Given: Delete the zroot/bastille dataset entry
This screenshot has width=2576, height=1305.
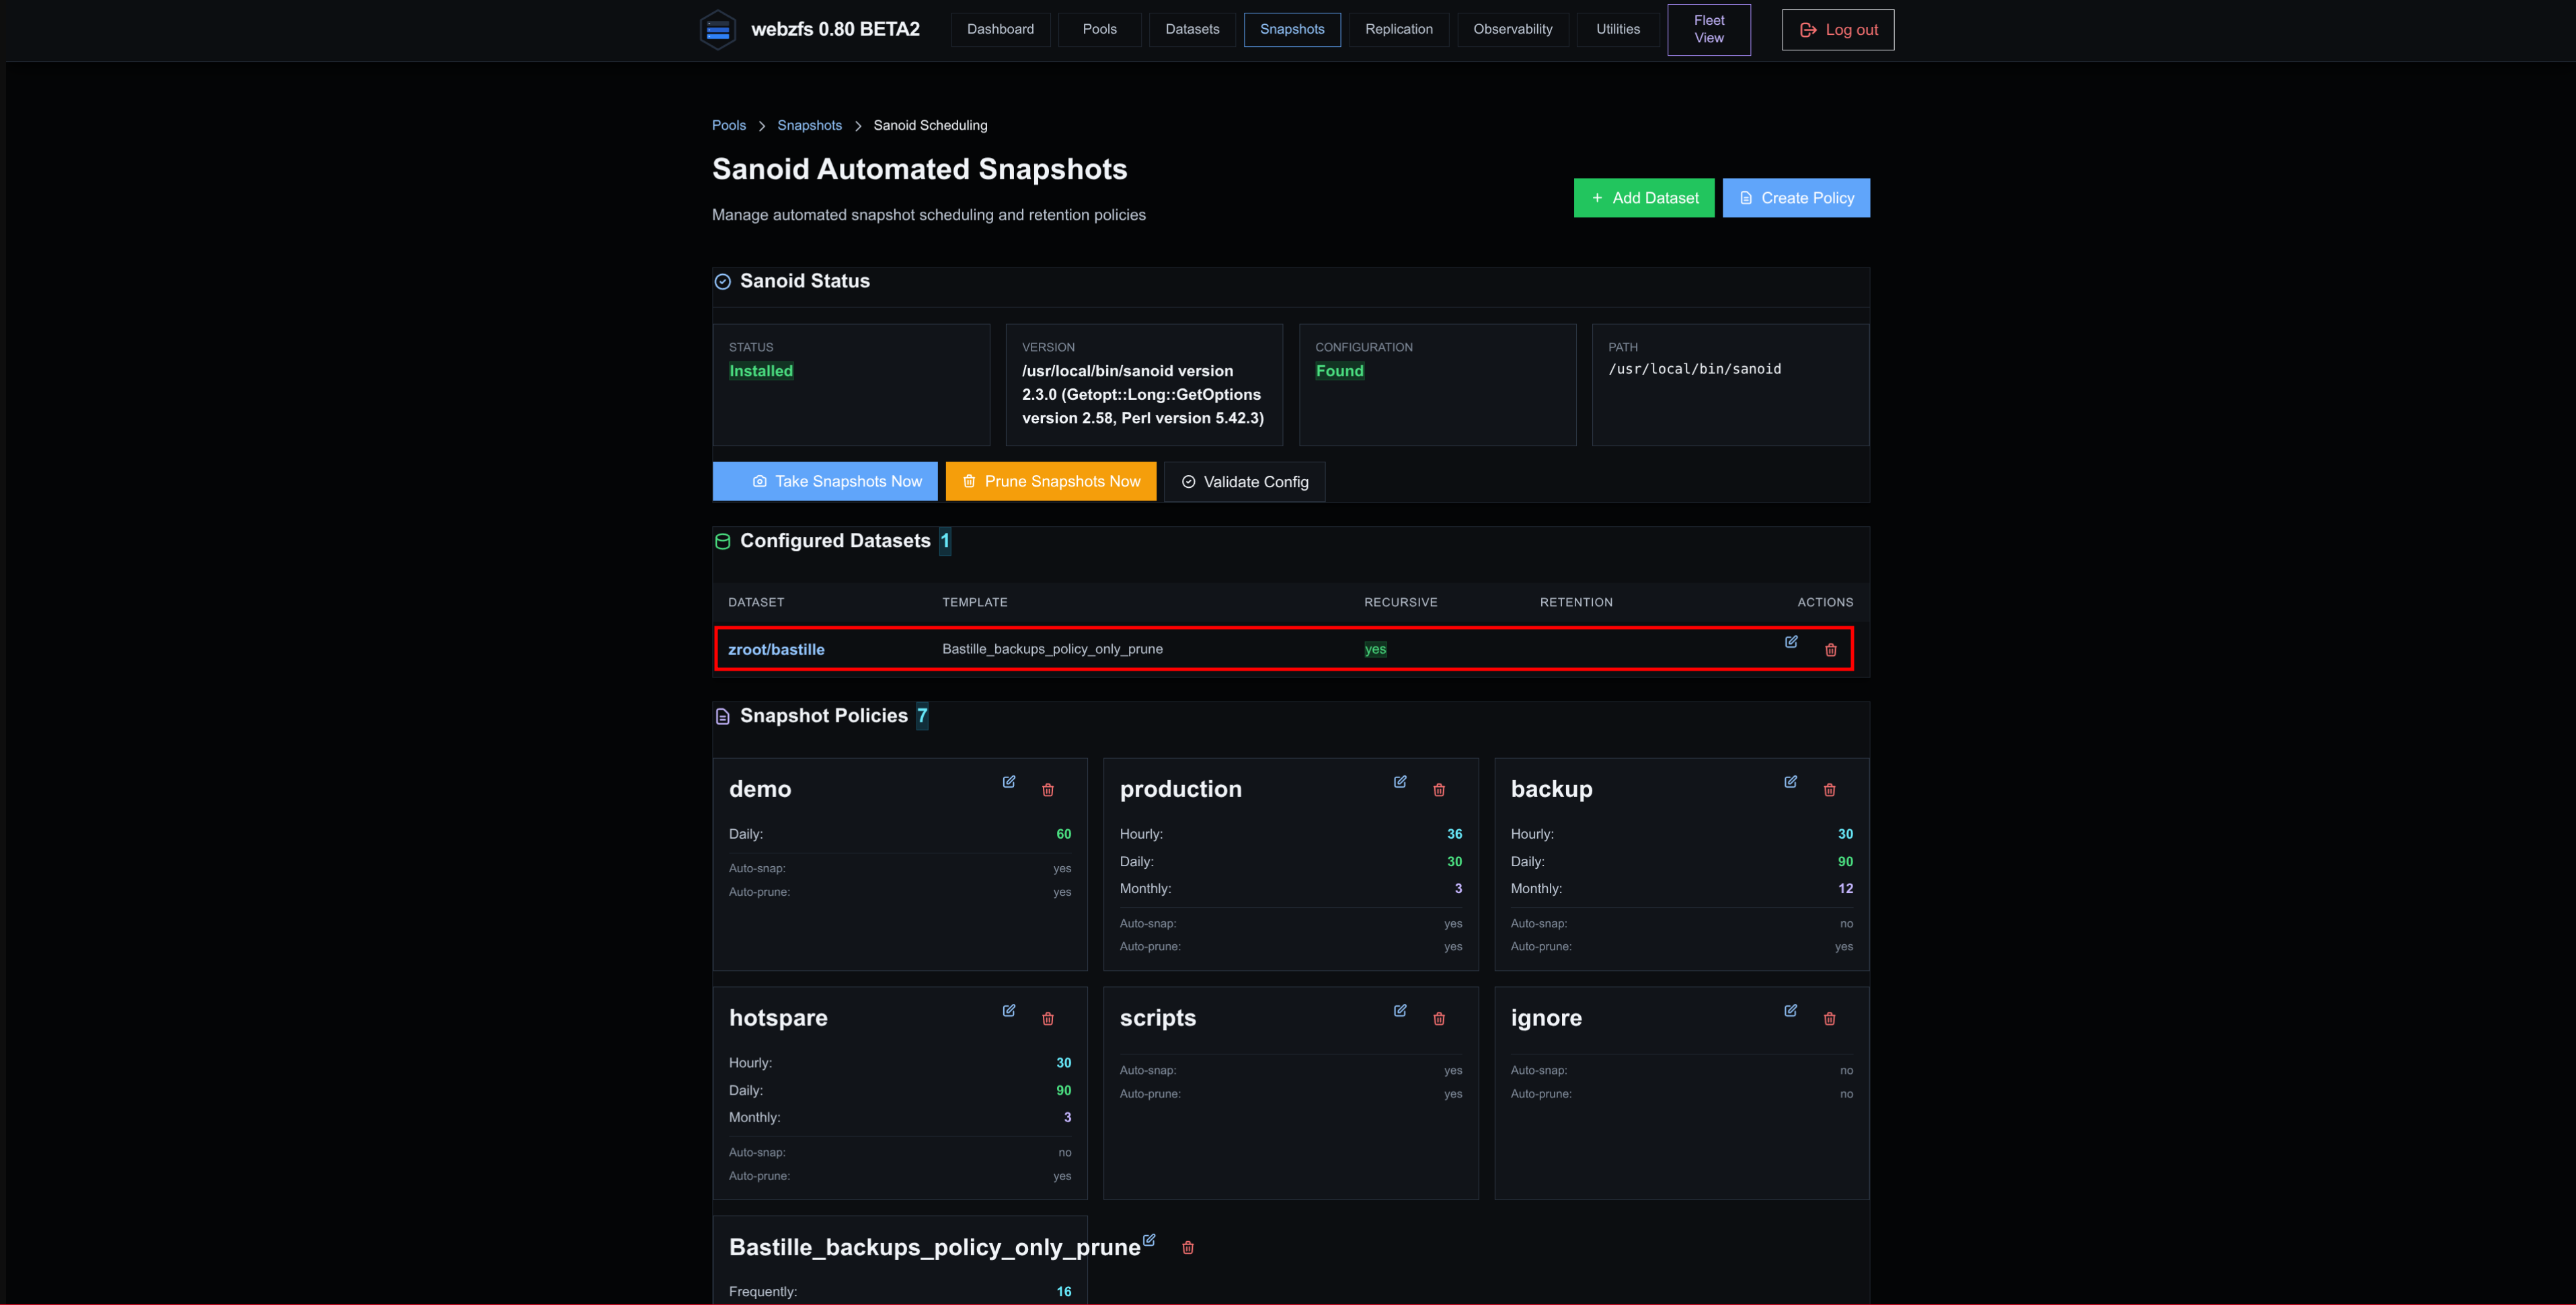Looking at the screenshot, I should [x=1831, y=650].
